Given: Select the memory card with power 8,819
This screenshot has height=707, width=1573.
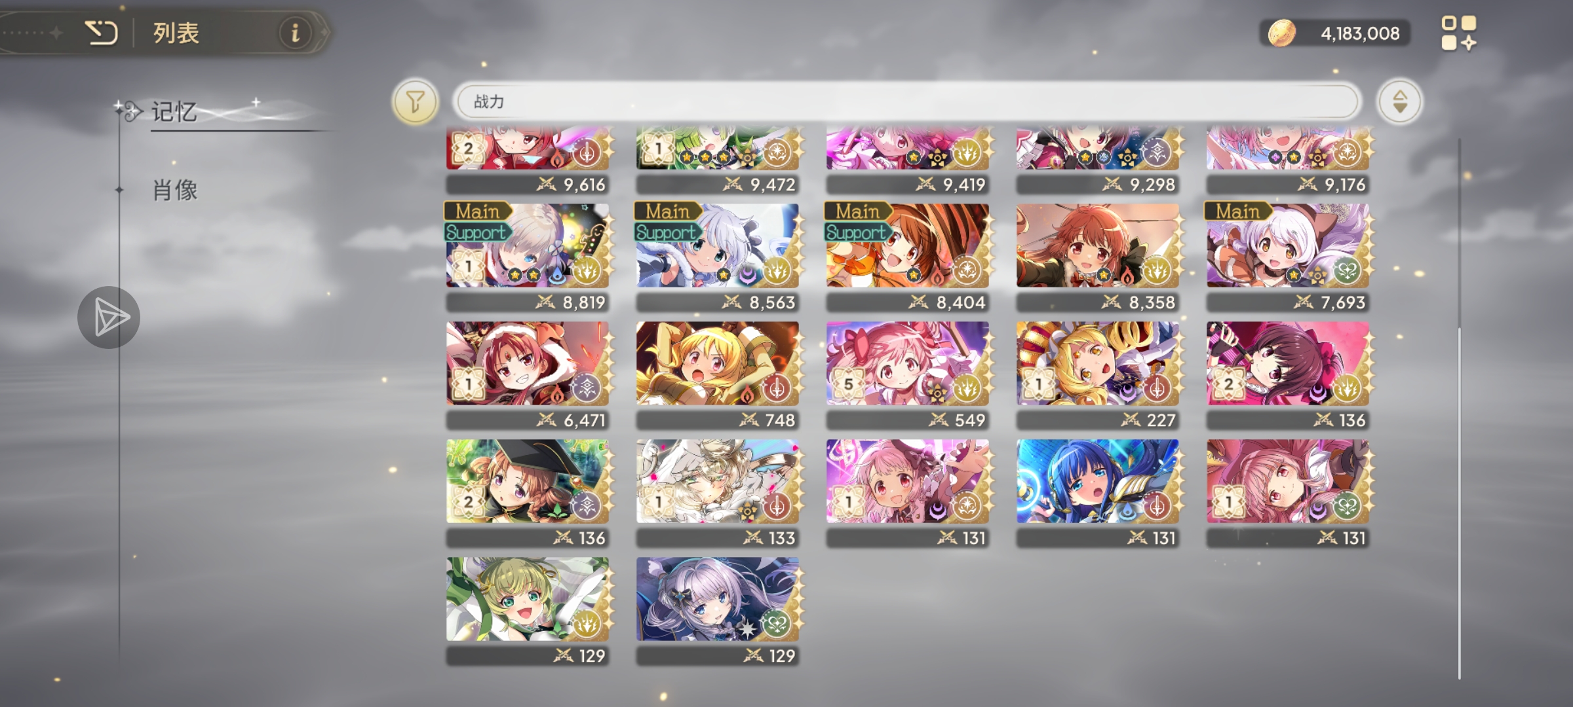Looking at the screenshot, I should coord(528,257).
